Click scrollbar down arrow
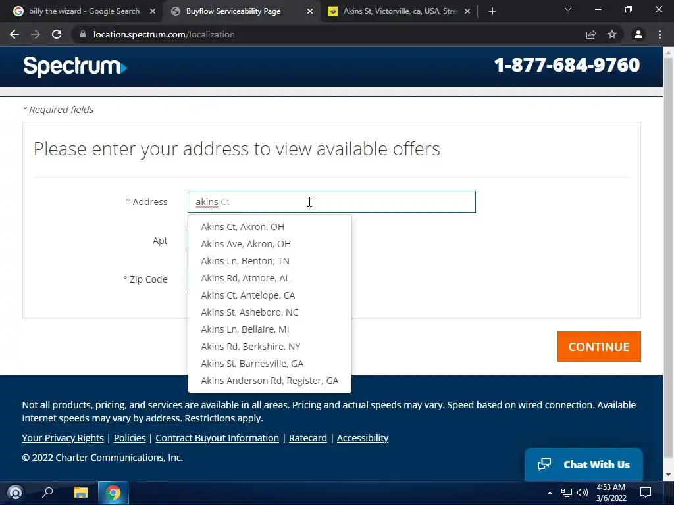This screenshot has height=505, width=674. pos(668,475)
